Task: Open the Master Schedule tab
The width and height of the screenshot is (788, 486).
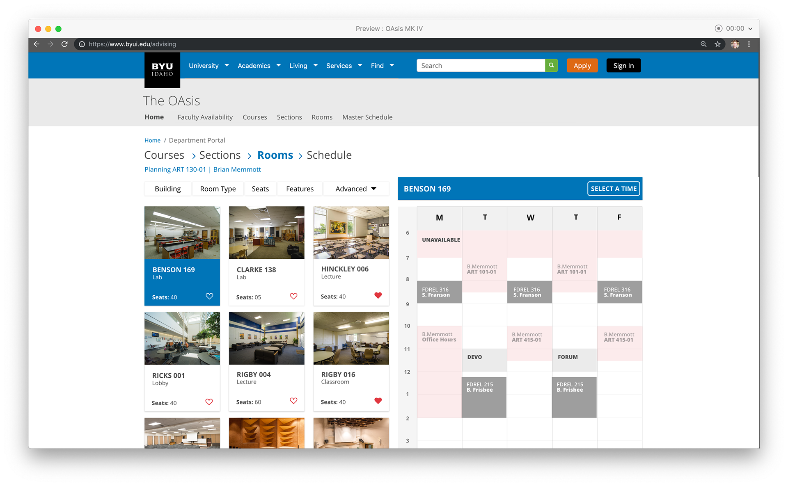Action: [x=367, y=117]
